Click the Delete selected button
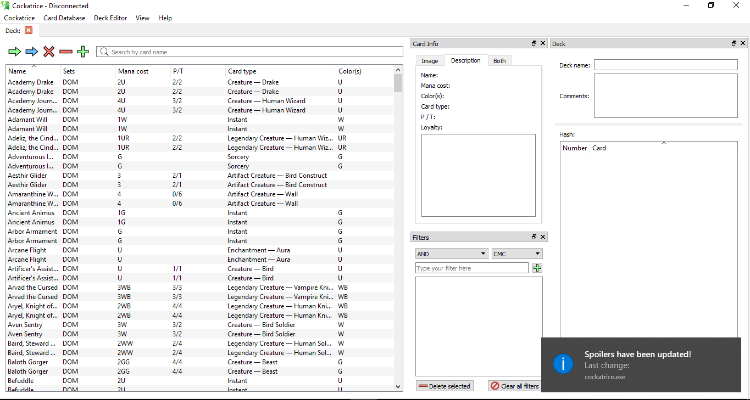This screenshot has height=400, width=750. 445,386
